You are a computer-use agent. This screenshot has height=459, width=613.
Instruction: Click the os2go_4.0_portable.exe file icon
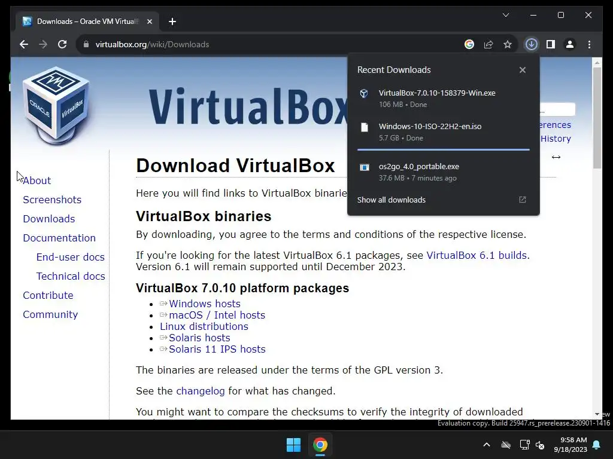[365, 167]
